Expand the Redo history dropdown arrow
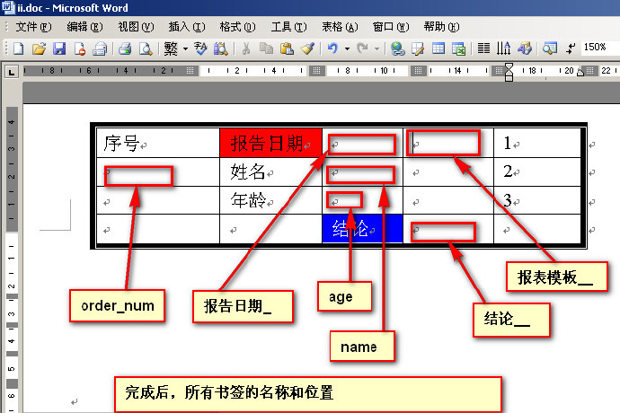 376,49
